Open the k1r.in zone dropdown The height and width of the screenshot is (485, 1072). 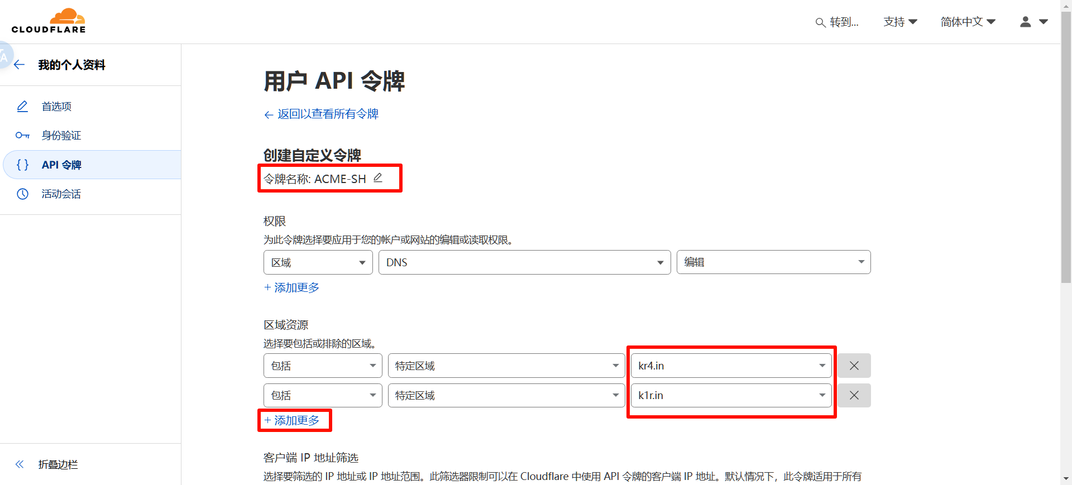point(731,395)
